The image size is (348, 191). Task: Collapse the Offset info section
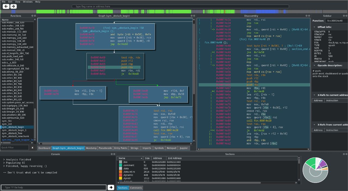314,27
